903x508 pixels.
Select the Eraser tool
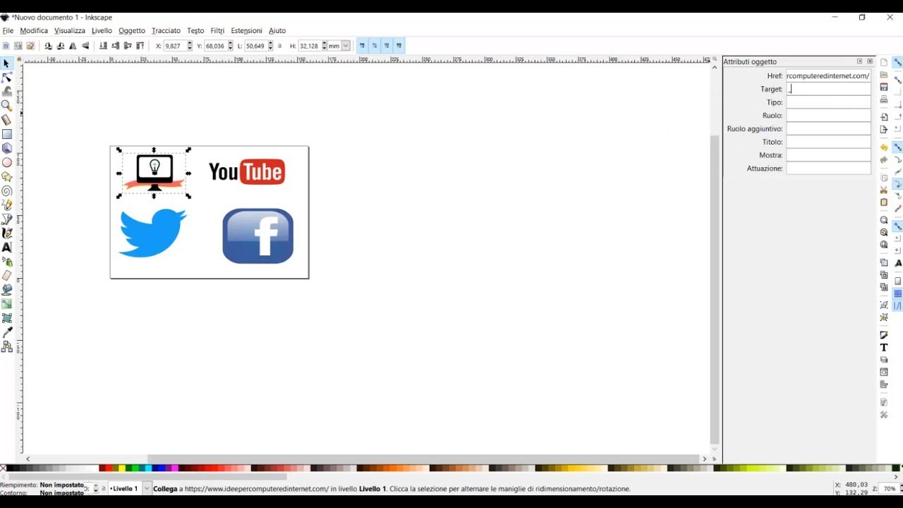coord(6,276)
